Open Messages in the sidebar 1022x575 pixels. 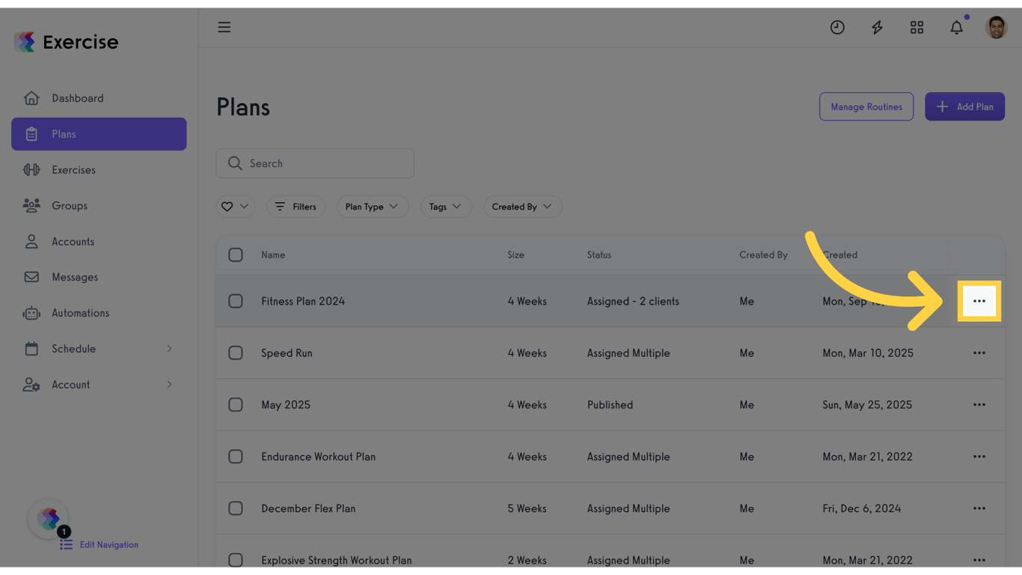click(x=75, y=277)
